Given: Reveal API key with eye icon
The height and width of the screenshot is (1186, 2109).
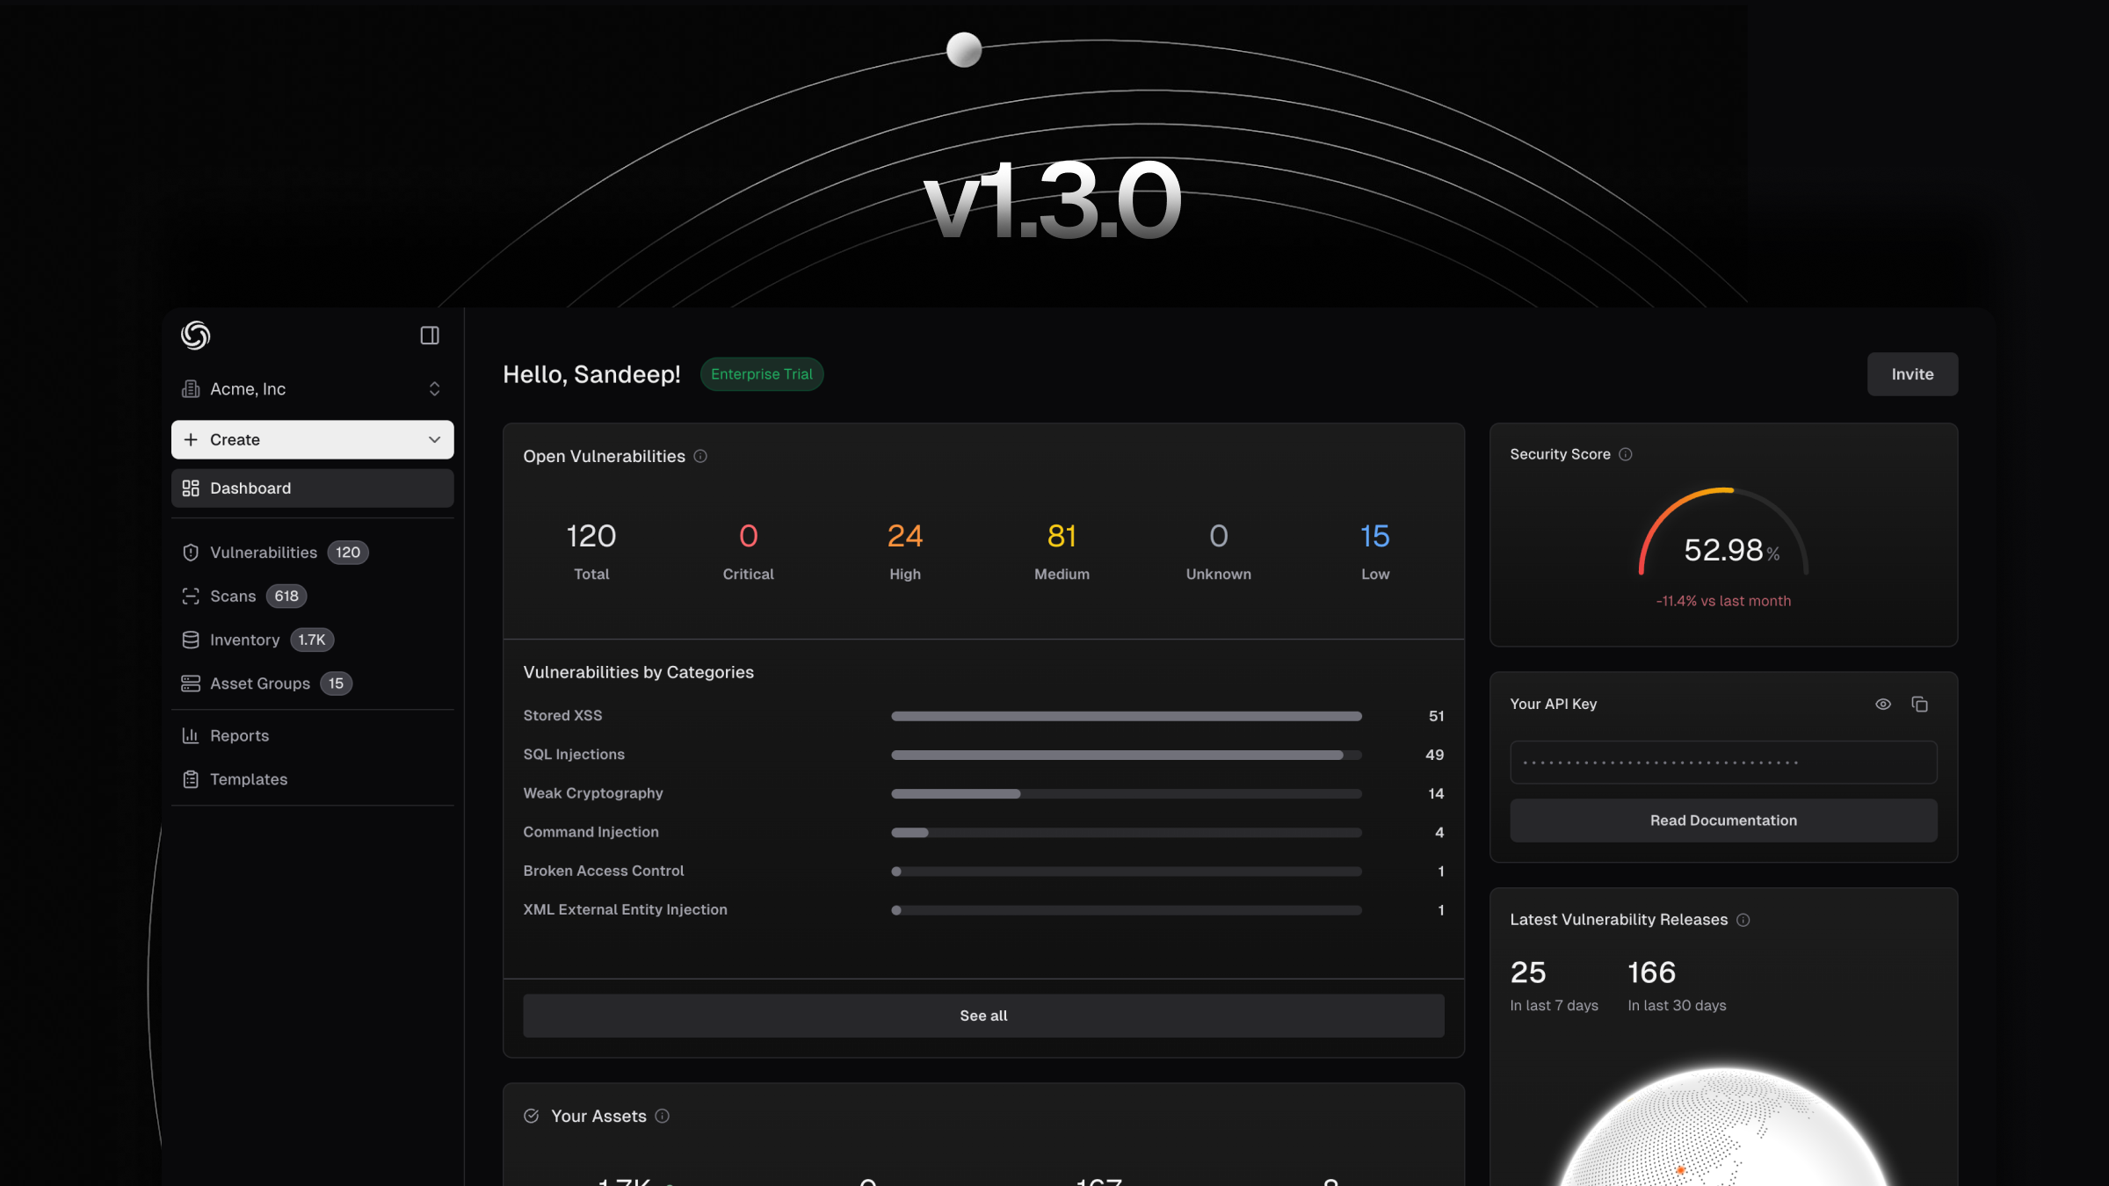Looking at the screenshot, I should 1883,705.
